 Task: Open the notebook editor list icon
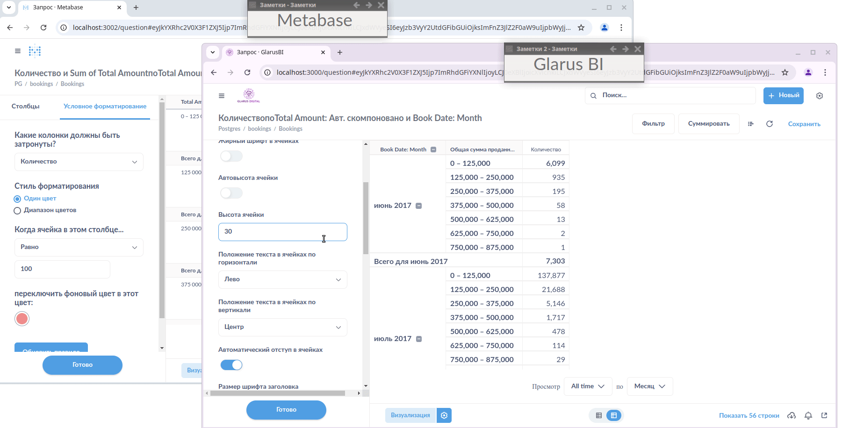coord(750,124)
